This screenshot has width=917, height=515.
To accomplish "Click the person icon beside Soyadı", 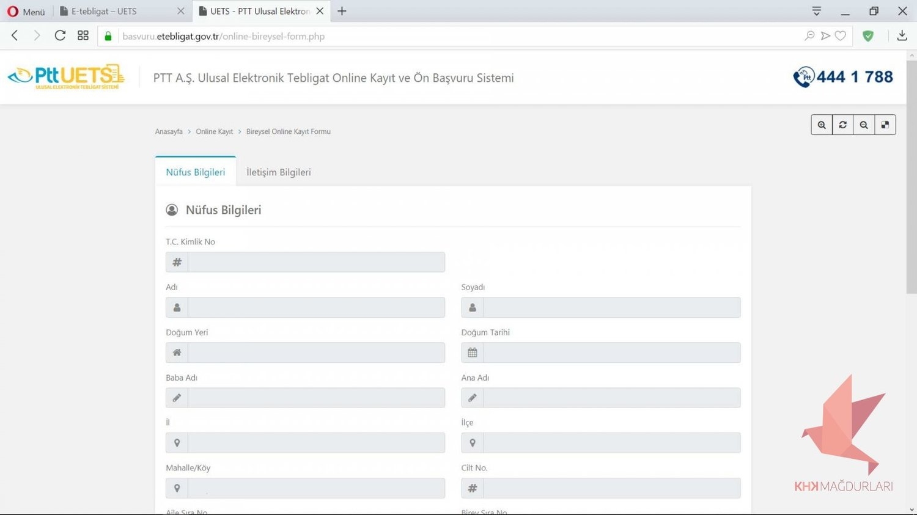I will pyautogui.click(x=473, y=307).
